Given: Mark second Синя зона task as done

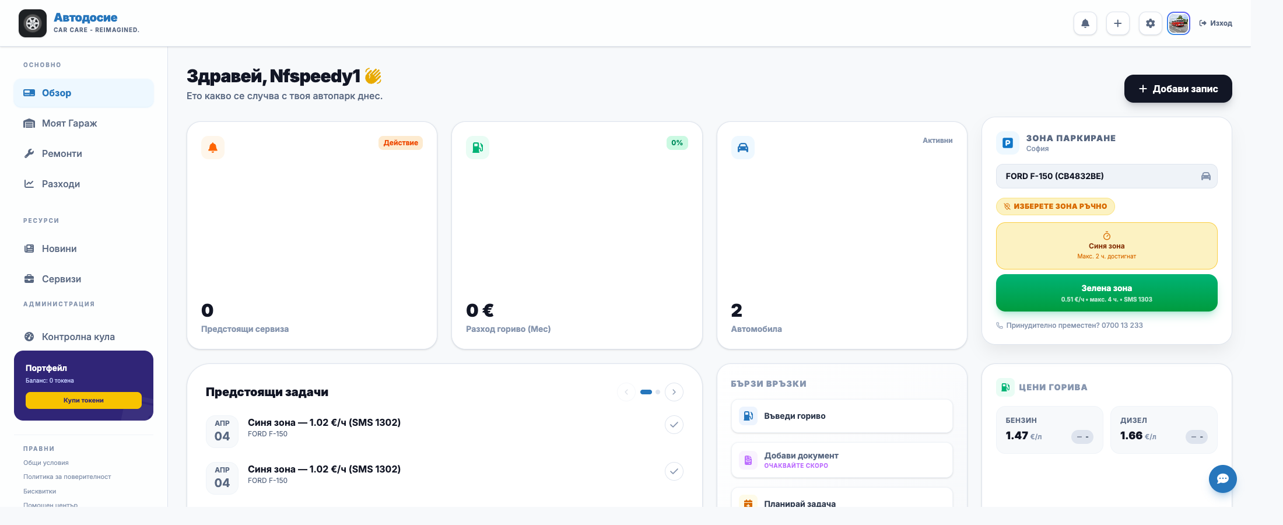Looking at the screenshot, I should (674, 471).
